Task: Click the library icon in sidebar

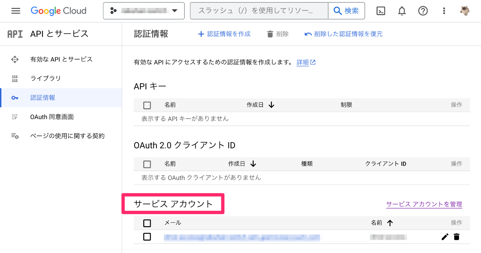Action: coord(15,78)
